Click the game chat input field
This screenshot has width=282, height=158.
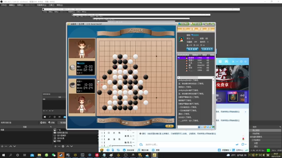pos(188,127)
